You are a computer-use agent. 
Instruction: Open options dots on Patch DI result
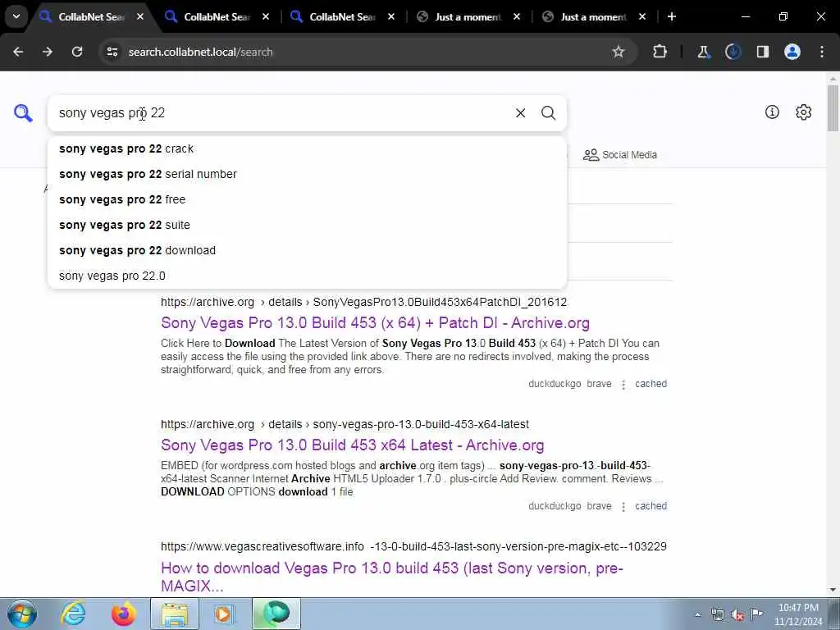[x=623, y=385]
